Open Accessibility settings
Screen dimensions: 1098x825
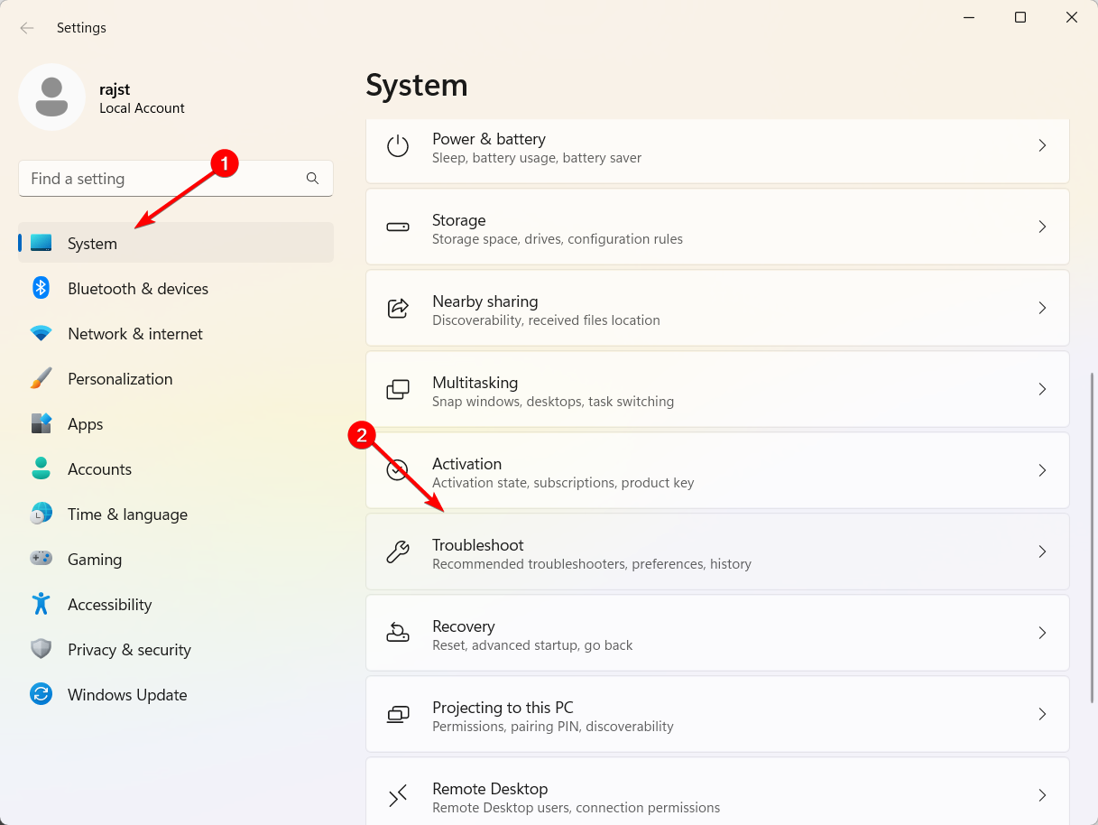click(x=176, y=604)
